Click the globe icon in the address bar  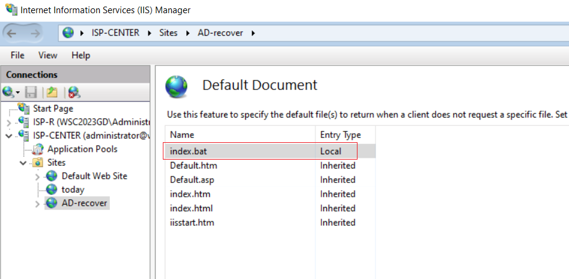point(68,33)
